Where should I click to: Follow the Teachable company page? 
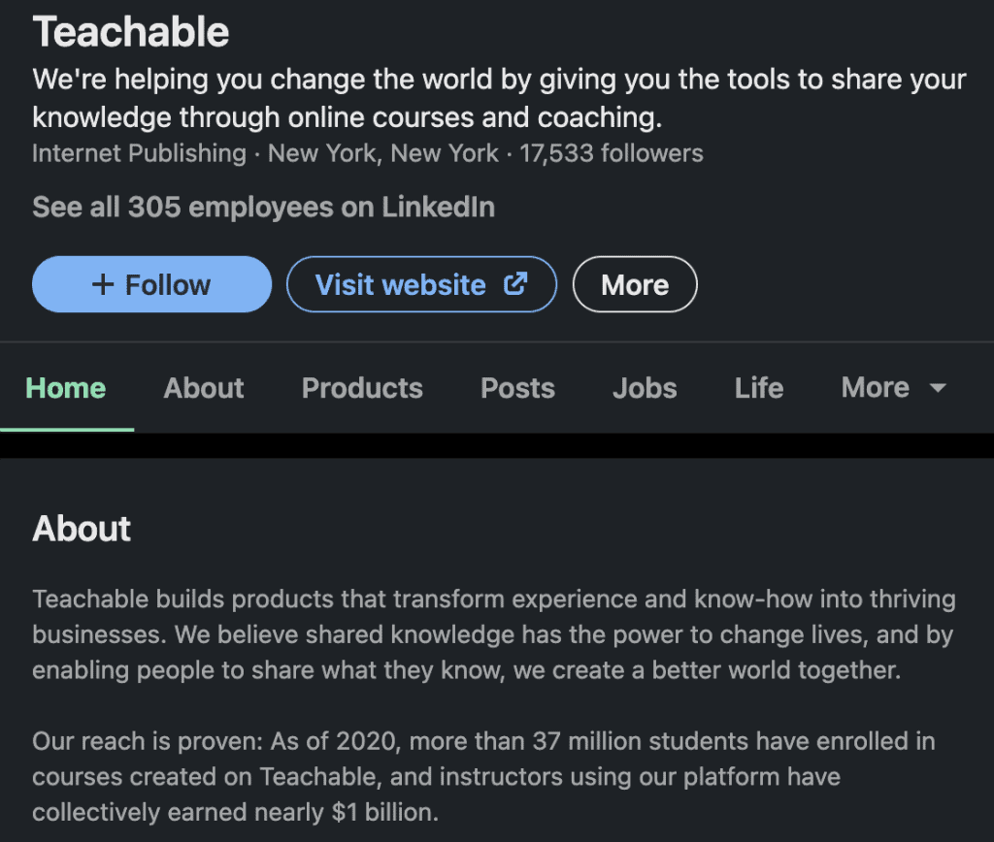pos(151,285)
